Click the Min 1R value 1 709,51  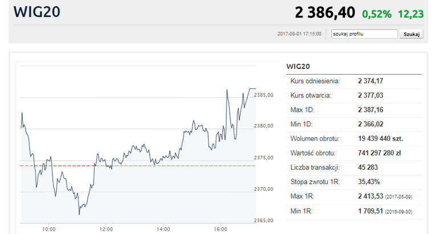[370, 210]
